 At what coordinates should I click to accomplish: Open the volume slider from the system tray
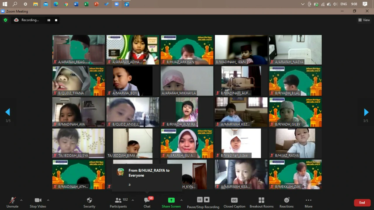point(335,4)
